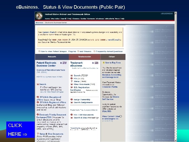Open the USAJOBS link
This screenshot has height=142, width=189.
[107, 111]
